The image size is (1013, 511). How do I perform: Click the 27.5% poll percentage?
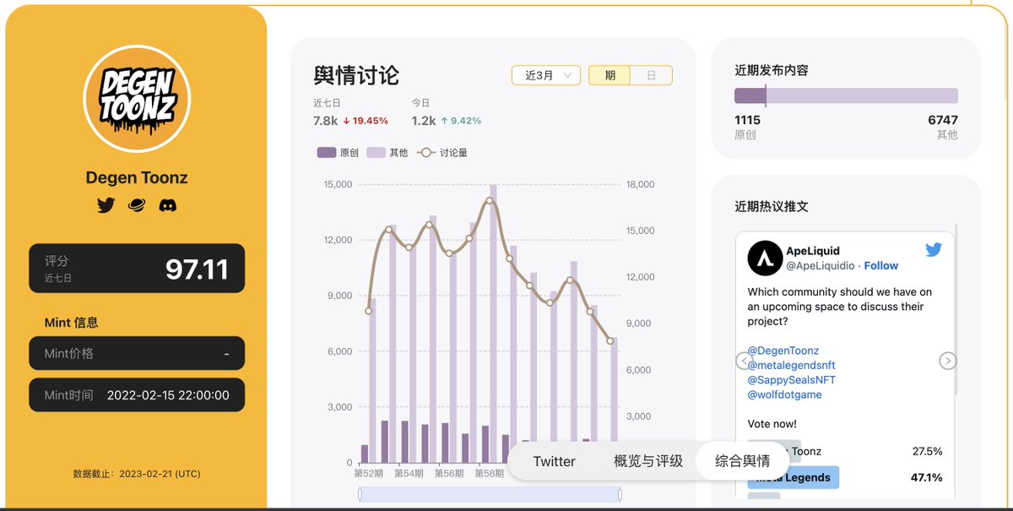coord(927,451)
